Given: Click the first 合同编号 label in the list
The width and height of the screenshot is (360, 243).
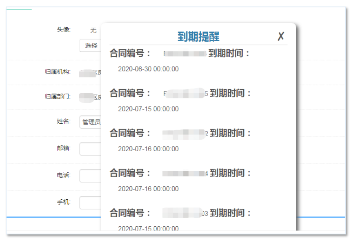Looking at the screenshot, I should pyautogui.click(x=130, y=54).
